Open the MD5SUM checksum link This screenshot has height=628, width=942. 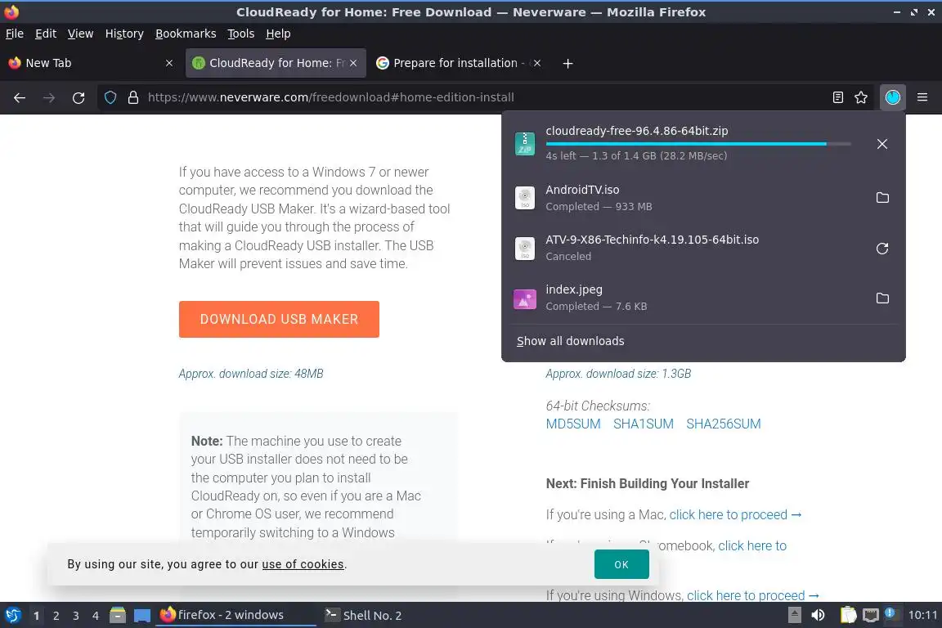tap(573, 424)
